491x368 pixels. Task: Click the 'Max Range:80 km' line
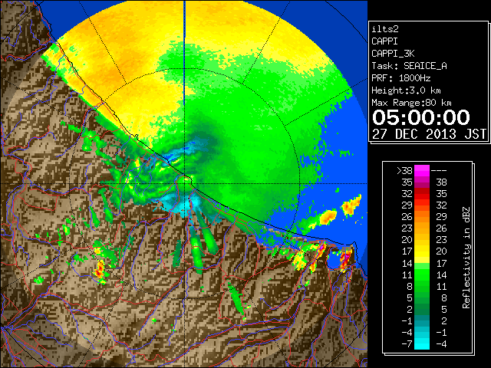click(x=411, y=103)
